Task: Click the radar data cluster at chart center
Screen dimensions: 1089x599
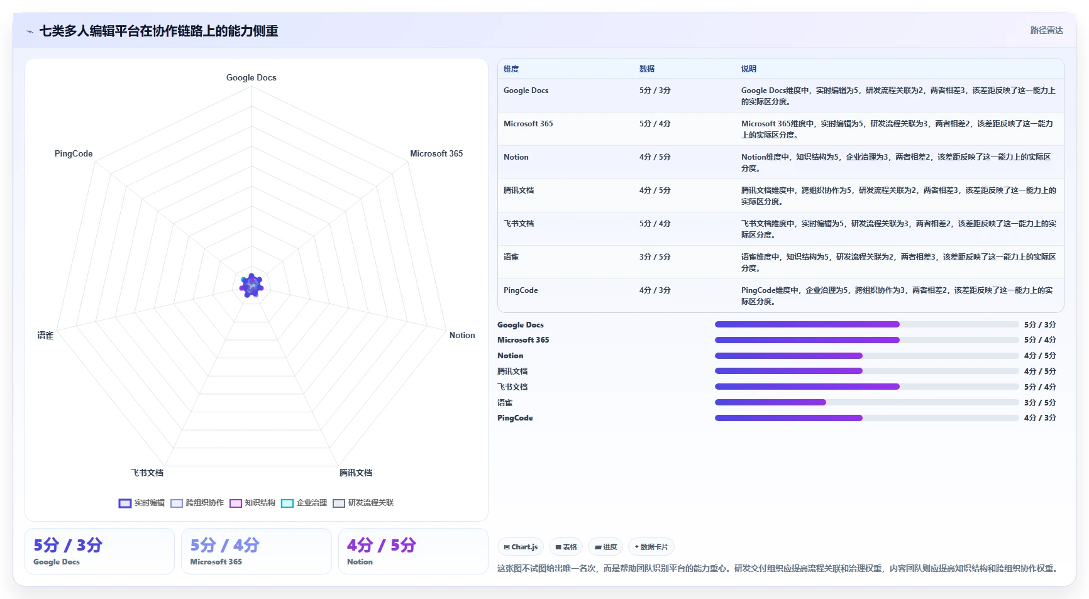Action: (x=252, y=286)
